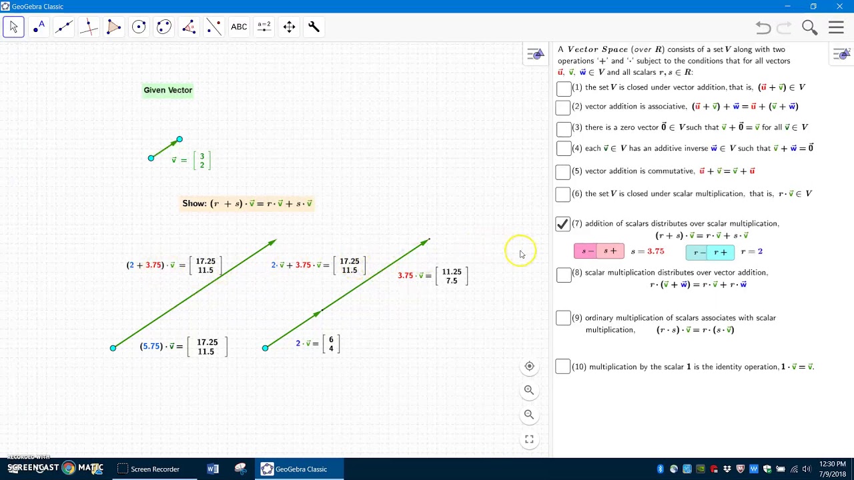Open Chrome from the taskbar

(x=69, y=468)
